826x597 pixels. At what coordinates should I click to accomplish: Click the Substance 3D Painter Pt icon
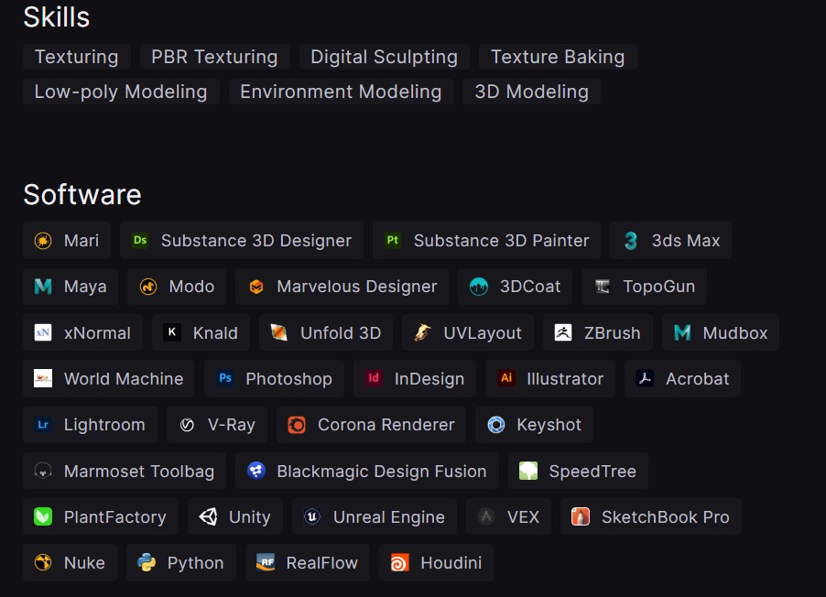393,241
